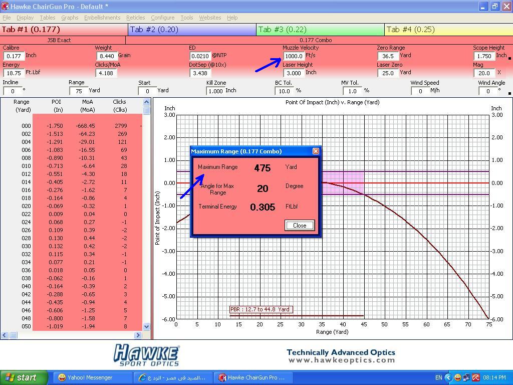Close the Maximum Range dialog via X icon
513x385 pixels.
pos(316,151)
